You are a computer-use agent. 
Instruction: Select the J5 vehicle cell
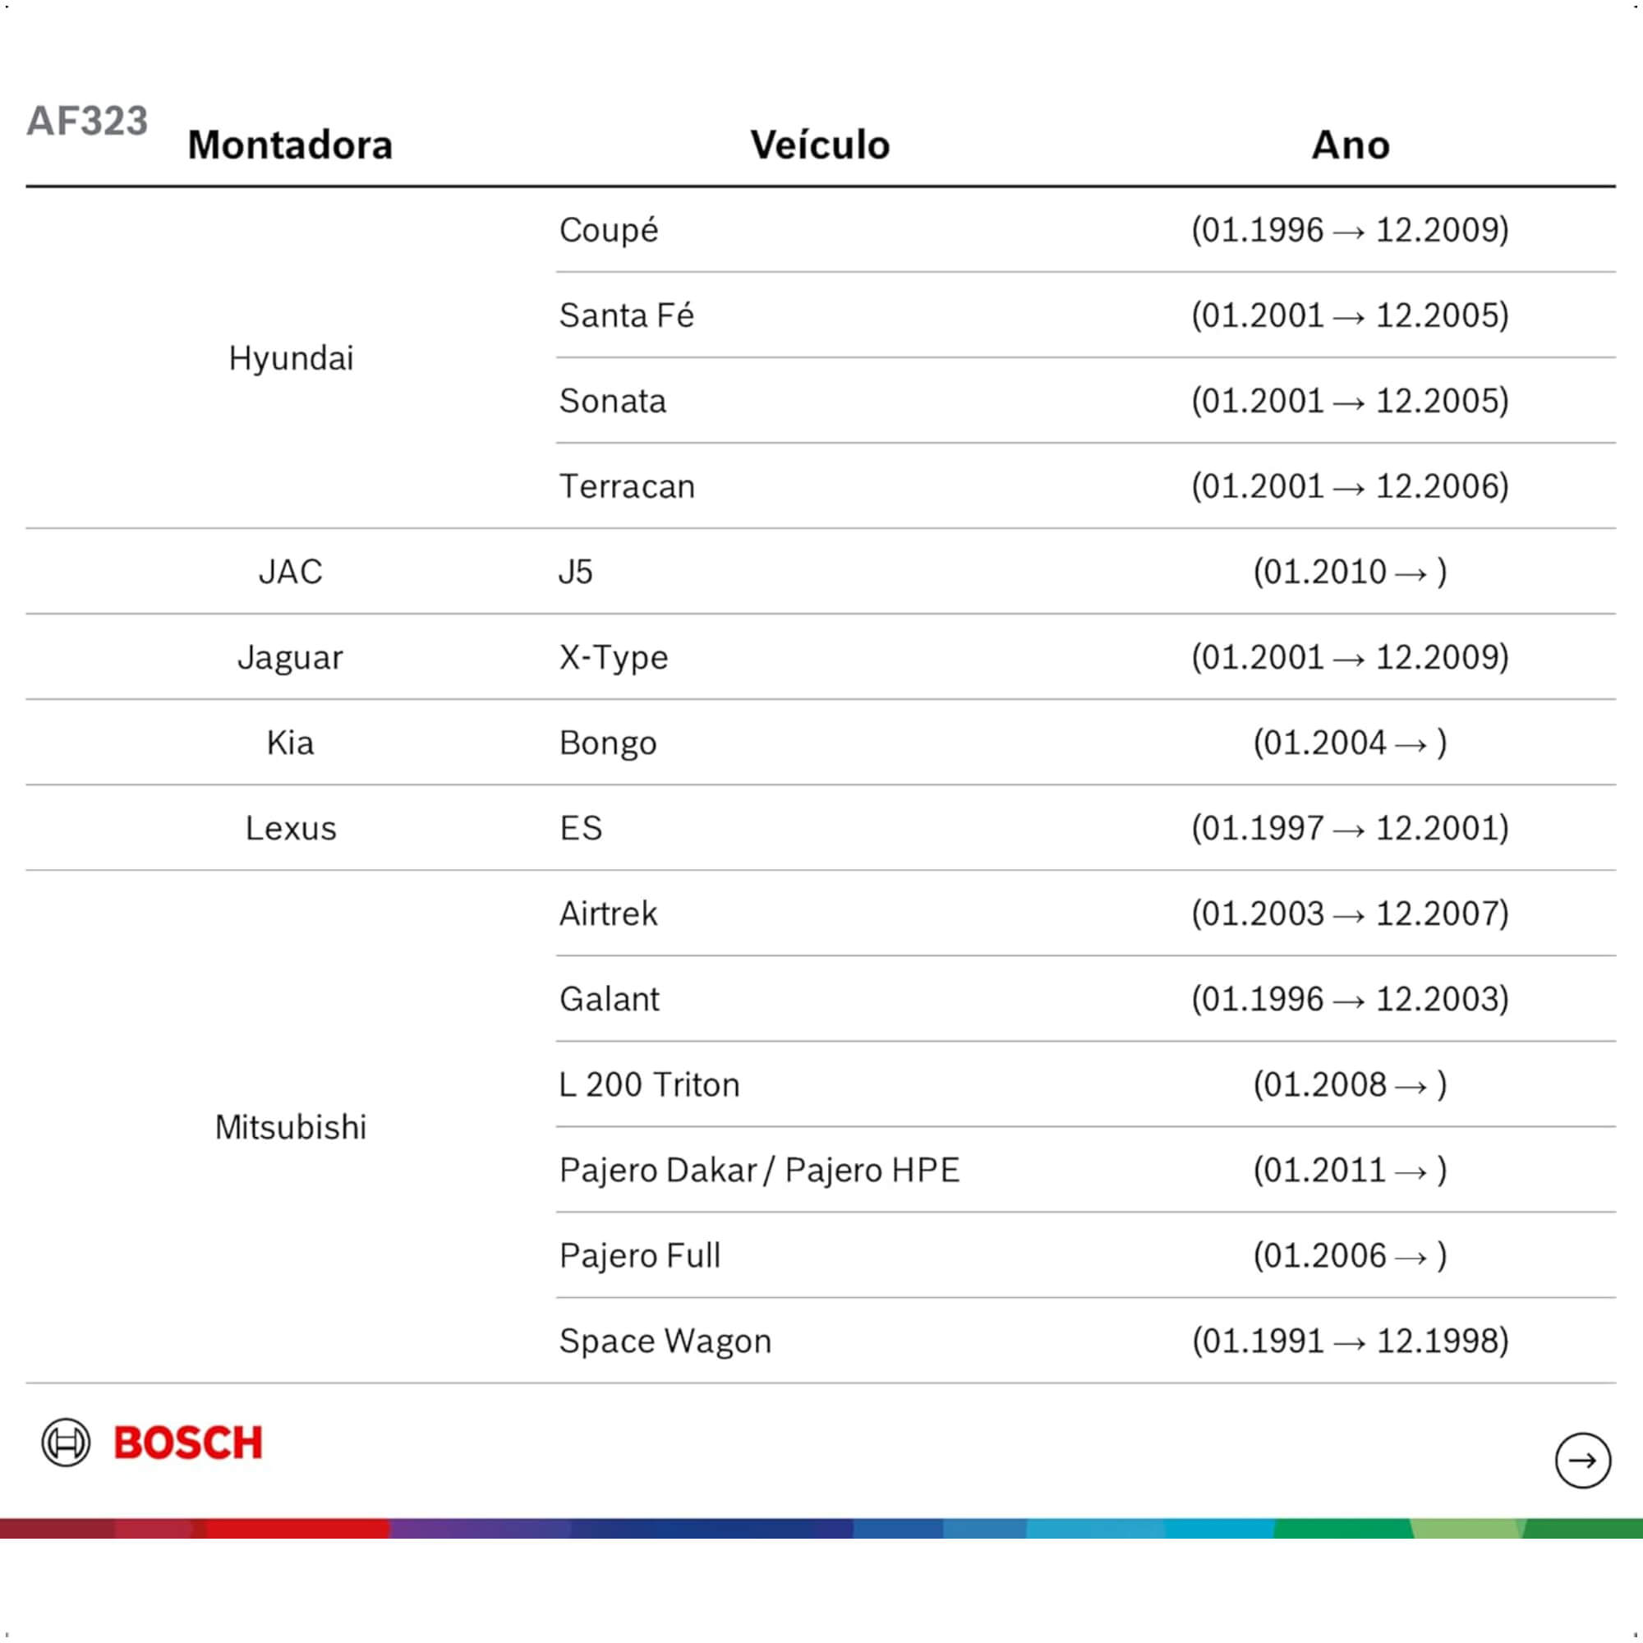coord(576,572)
